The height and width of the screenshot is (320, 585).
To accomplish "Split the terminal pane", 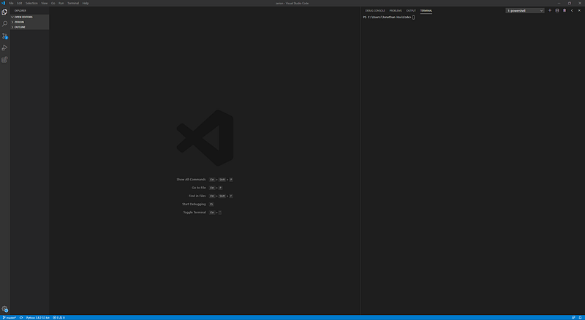I will [557, 10].
